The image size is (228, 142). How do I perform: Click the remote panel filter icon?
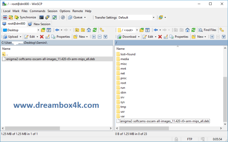[148, 30]
